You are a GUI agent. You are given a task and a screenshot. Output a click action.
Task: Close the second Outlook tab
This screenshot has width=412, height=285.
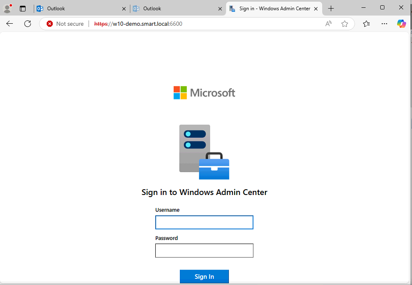(x=220, y=9)
